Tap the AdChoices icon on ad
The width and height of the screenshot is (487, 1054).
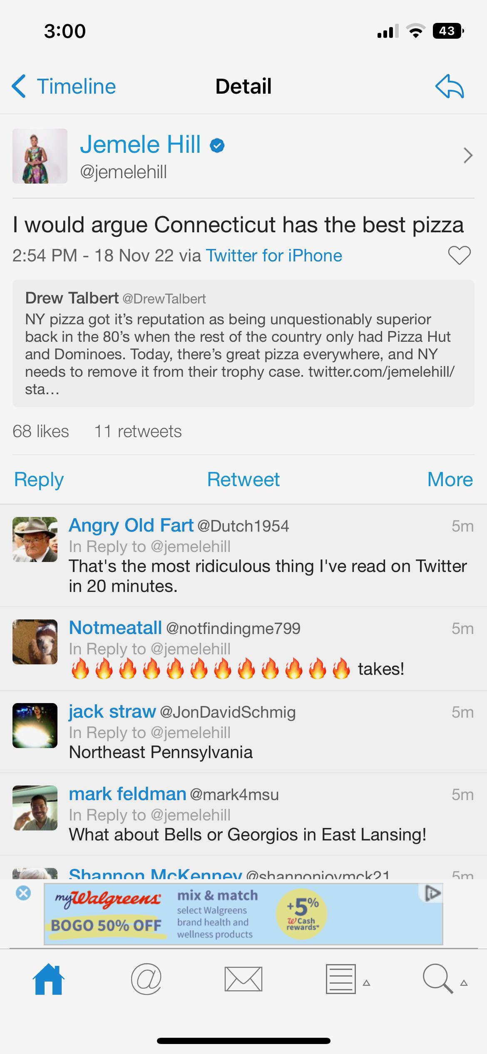point(432,893)
